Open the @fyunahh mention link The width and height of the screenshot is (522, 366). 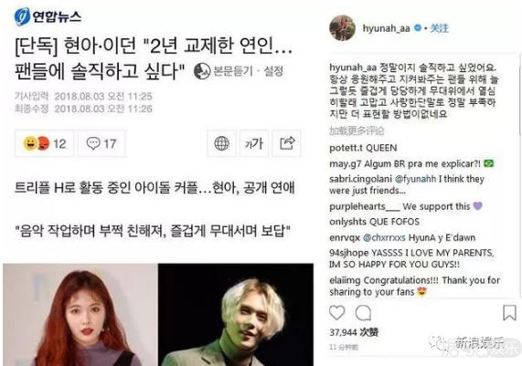[415, 179]
